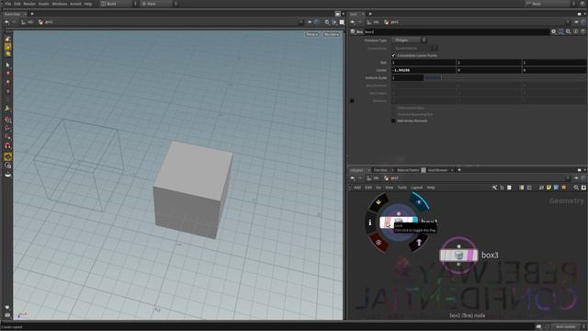Open the Render menu
The width and height of the screenshot is (588, 331).
tap(29, 4)
